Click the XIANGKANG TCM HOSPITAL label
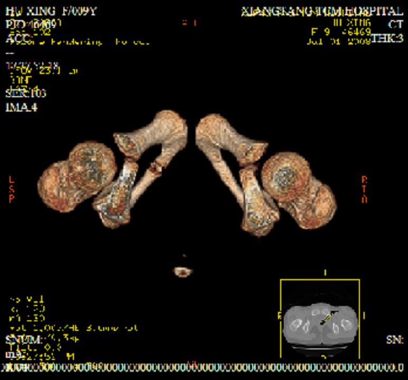 click(x=321, y=12)
